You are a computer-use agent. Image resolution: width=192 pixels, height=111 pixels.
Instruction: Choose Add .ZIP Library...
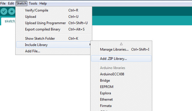coord(121,59)
